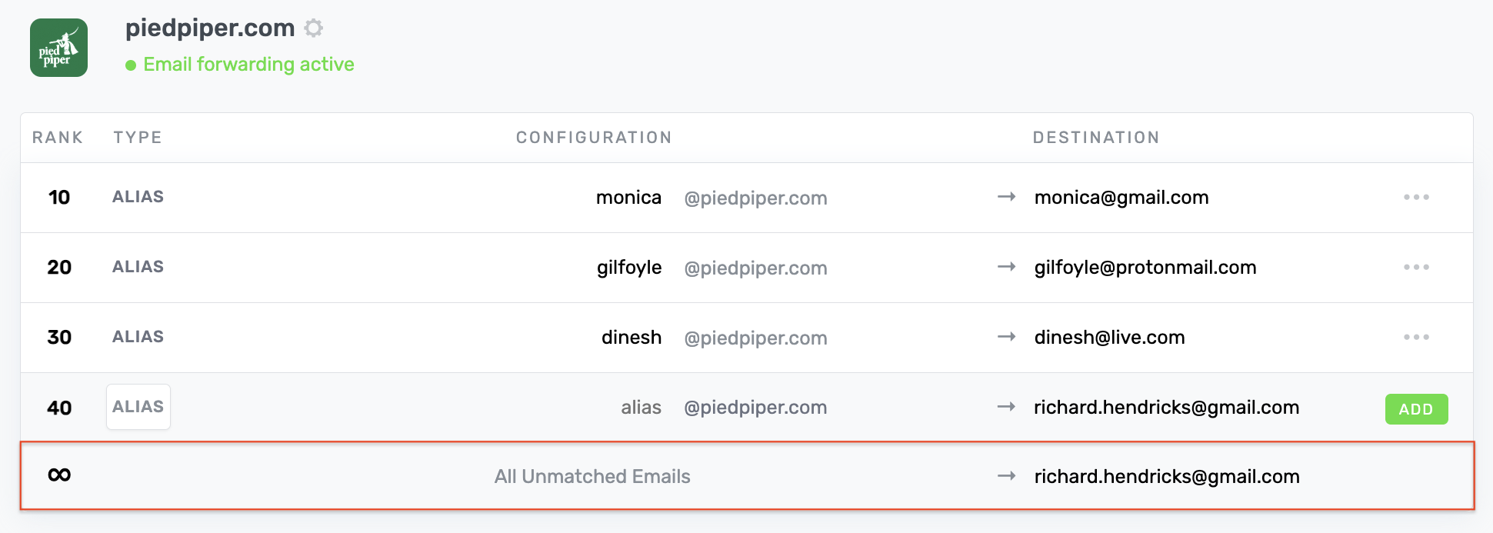1493x533 pixels.
Task: Click the Email forwarding active status text
Action: pos(248,65)
